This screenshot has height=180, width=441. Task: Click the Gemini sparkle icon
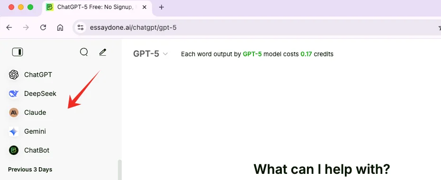point(13,131)
